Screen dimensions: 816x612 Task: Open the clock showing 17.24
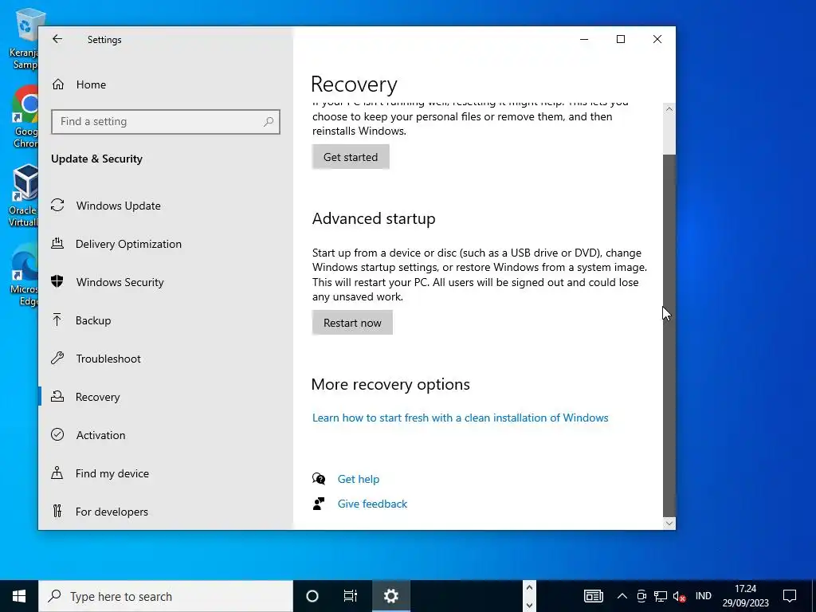point(745,596)
